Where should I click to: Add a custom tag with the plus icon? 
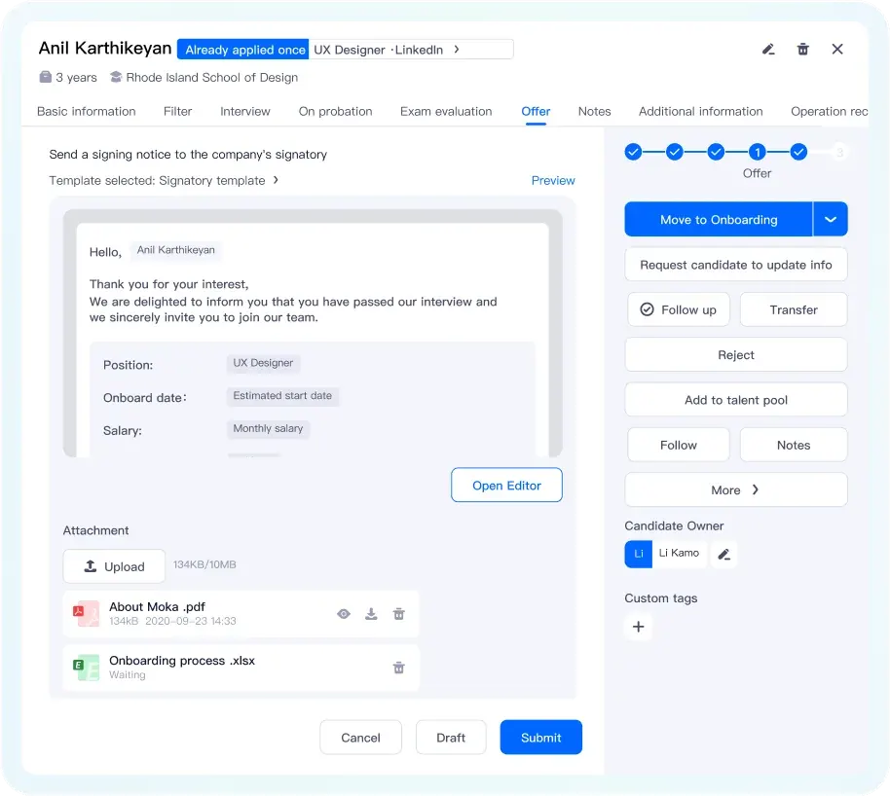638,628
